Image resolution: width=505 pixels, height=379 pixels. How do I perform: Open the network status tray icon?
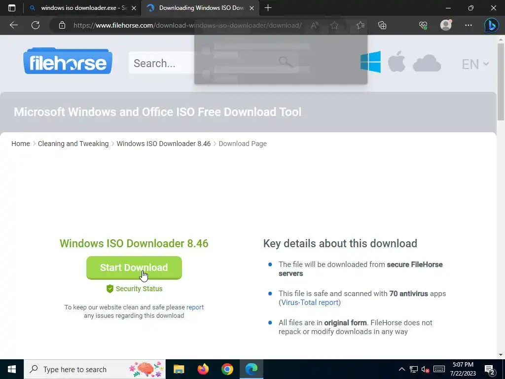[414, 369]
